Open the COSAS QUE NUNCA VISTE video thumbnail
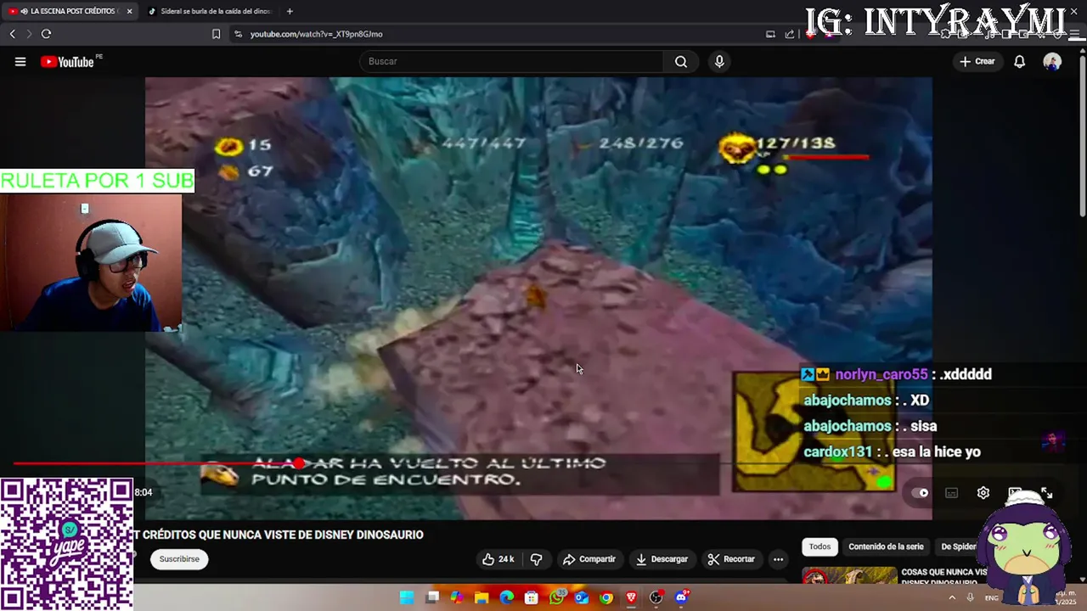Image resolution: width=1087 pixels, height=611 pixels. pos(849,575)
